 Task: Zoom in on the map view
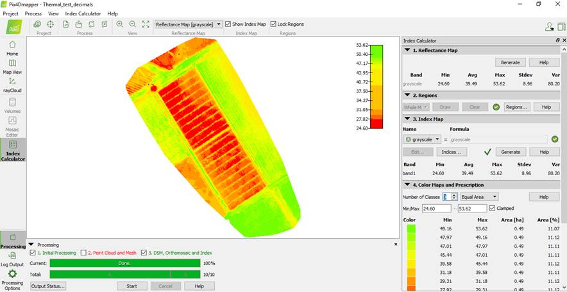coord(119,24)
